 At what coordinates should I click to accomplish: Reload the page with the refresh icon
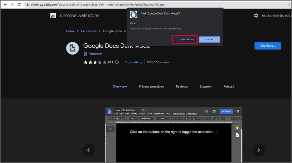click(x=19, y=5)
